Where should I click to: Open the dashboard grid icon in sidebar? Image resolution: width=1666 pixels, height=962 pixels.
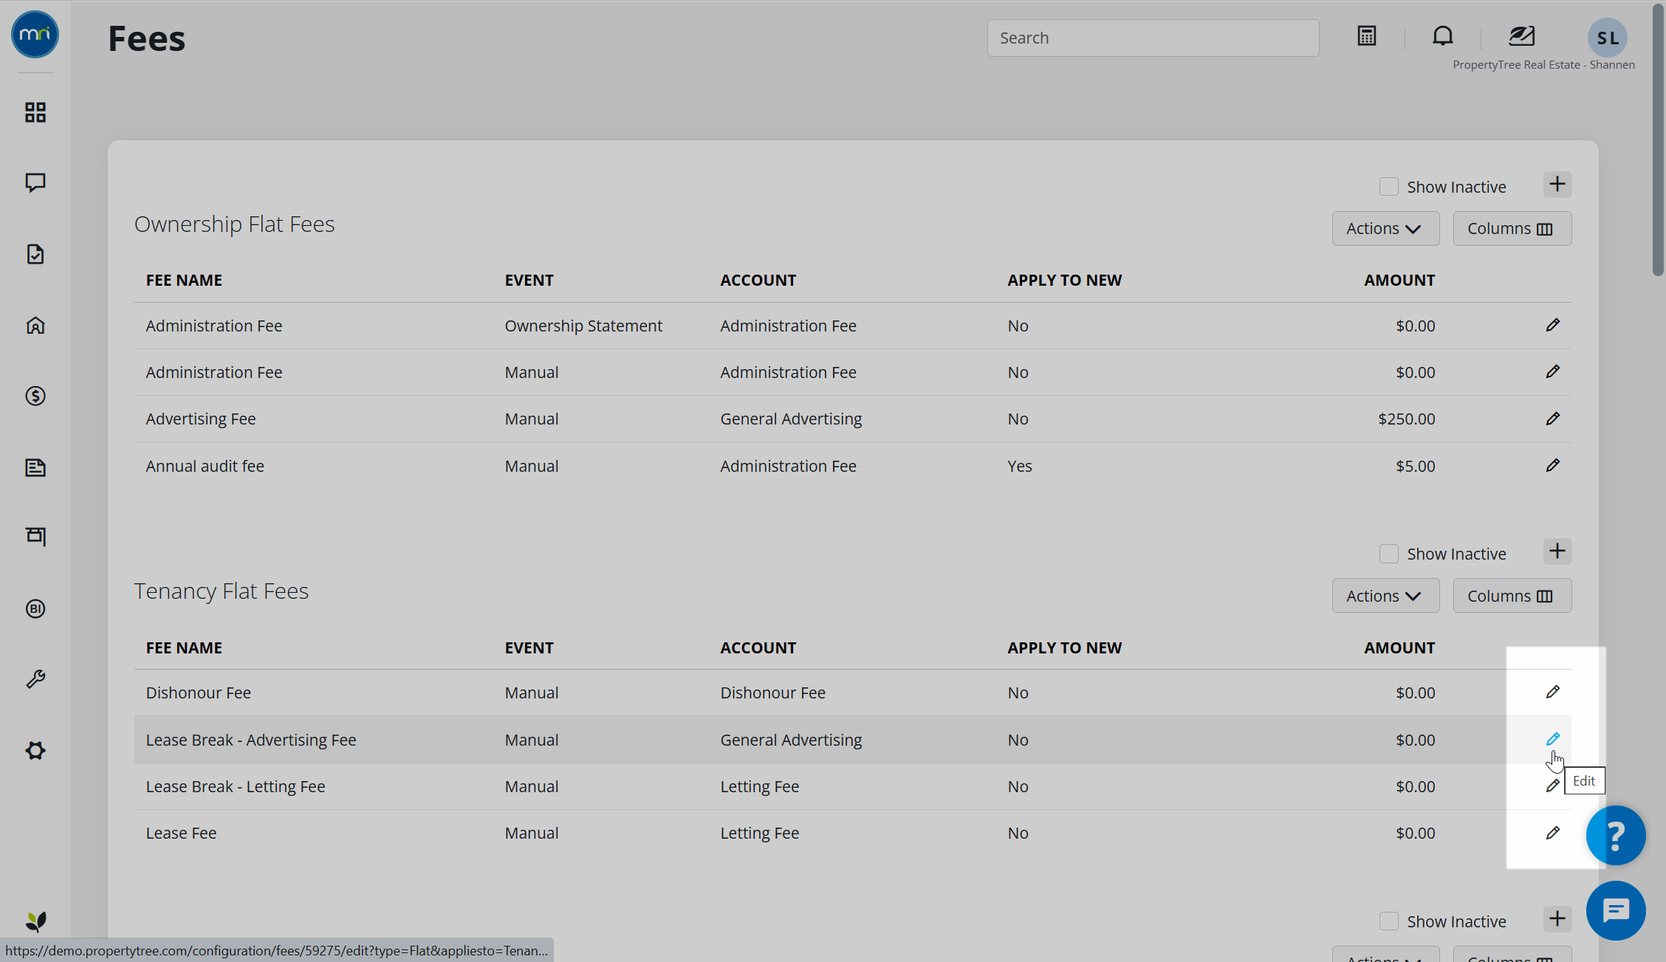pyautogui.click(x=35, y=112)
